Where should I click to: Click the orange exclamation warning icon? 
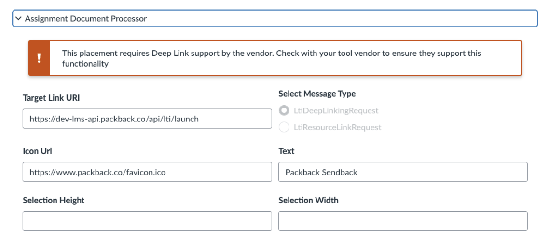(39, 58)
